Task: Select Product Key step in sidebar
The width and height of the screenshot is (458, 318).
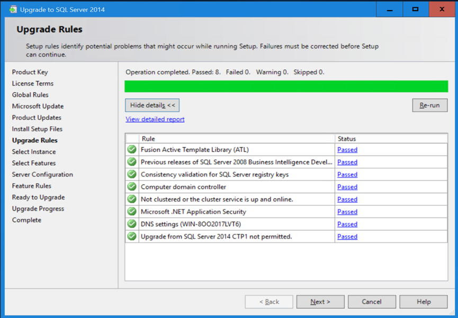Action: click(30, 72)
